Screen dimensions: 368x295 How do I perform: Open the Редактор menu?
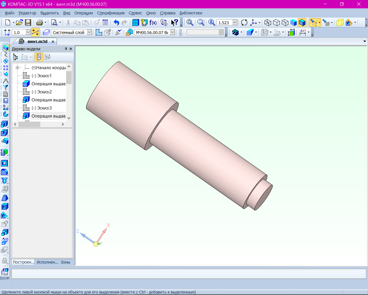[x=27, y=13]
